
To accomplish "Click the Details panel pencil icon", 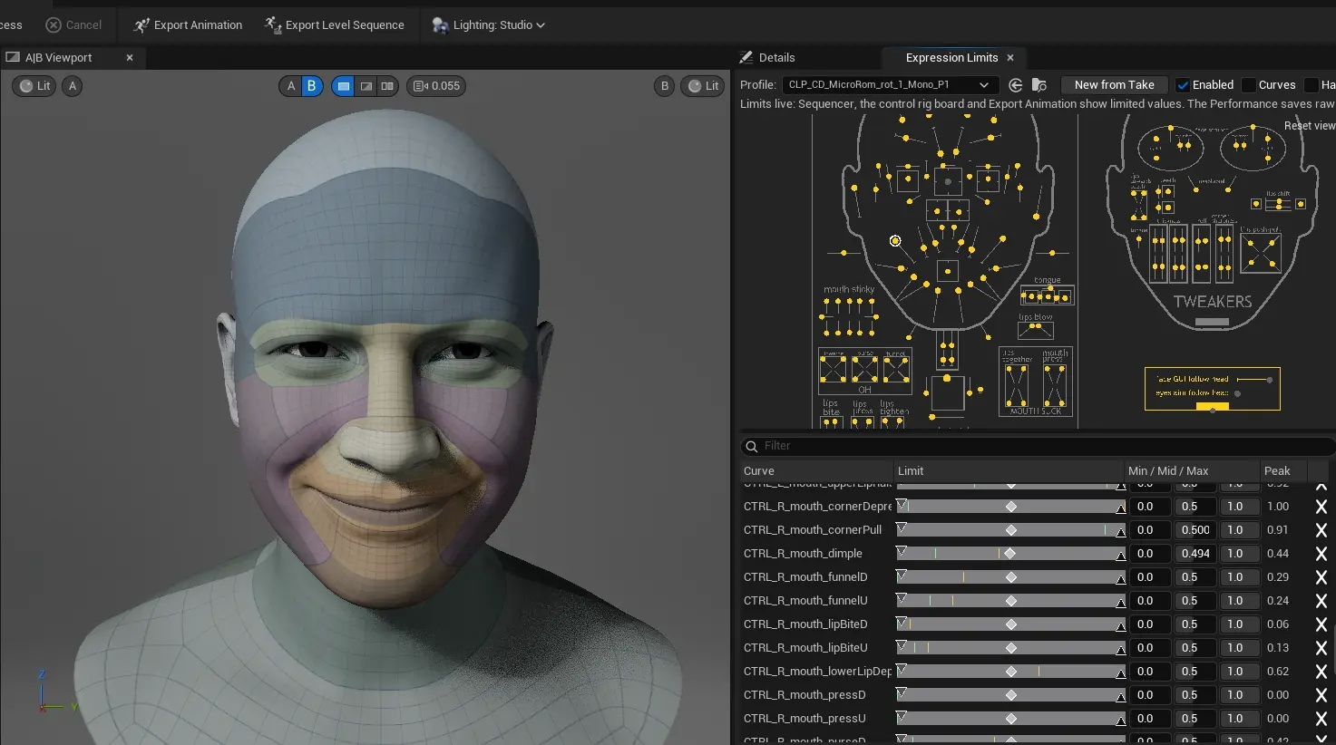I will (746, 57).
